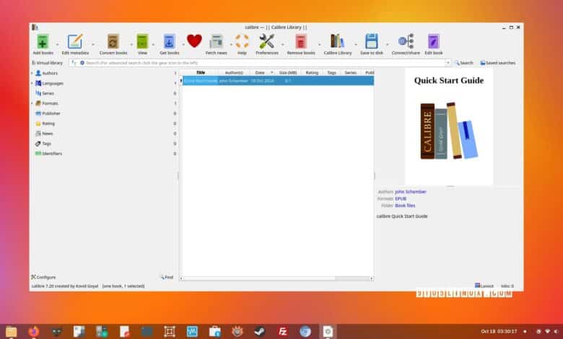Select Authors in the tag browser
Image resolution: width=563 pixels, height=339 pixels.
pyautogui.click(x=50, y=73)
